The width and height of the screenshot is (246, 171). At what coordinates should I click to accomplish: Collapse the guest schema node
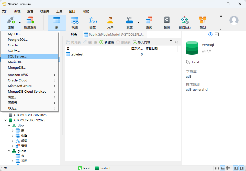tap(9, 151)
